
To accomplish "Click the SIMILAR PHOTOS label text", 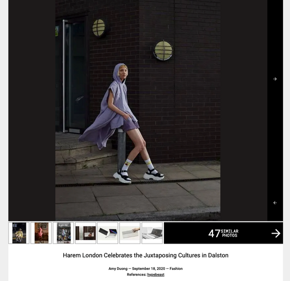I will [x=229, y=234].
